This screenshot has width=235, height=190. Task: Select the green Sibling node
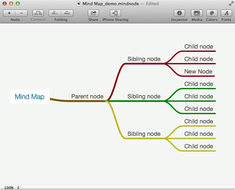tap(144, 96)
